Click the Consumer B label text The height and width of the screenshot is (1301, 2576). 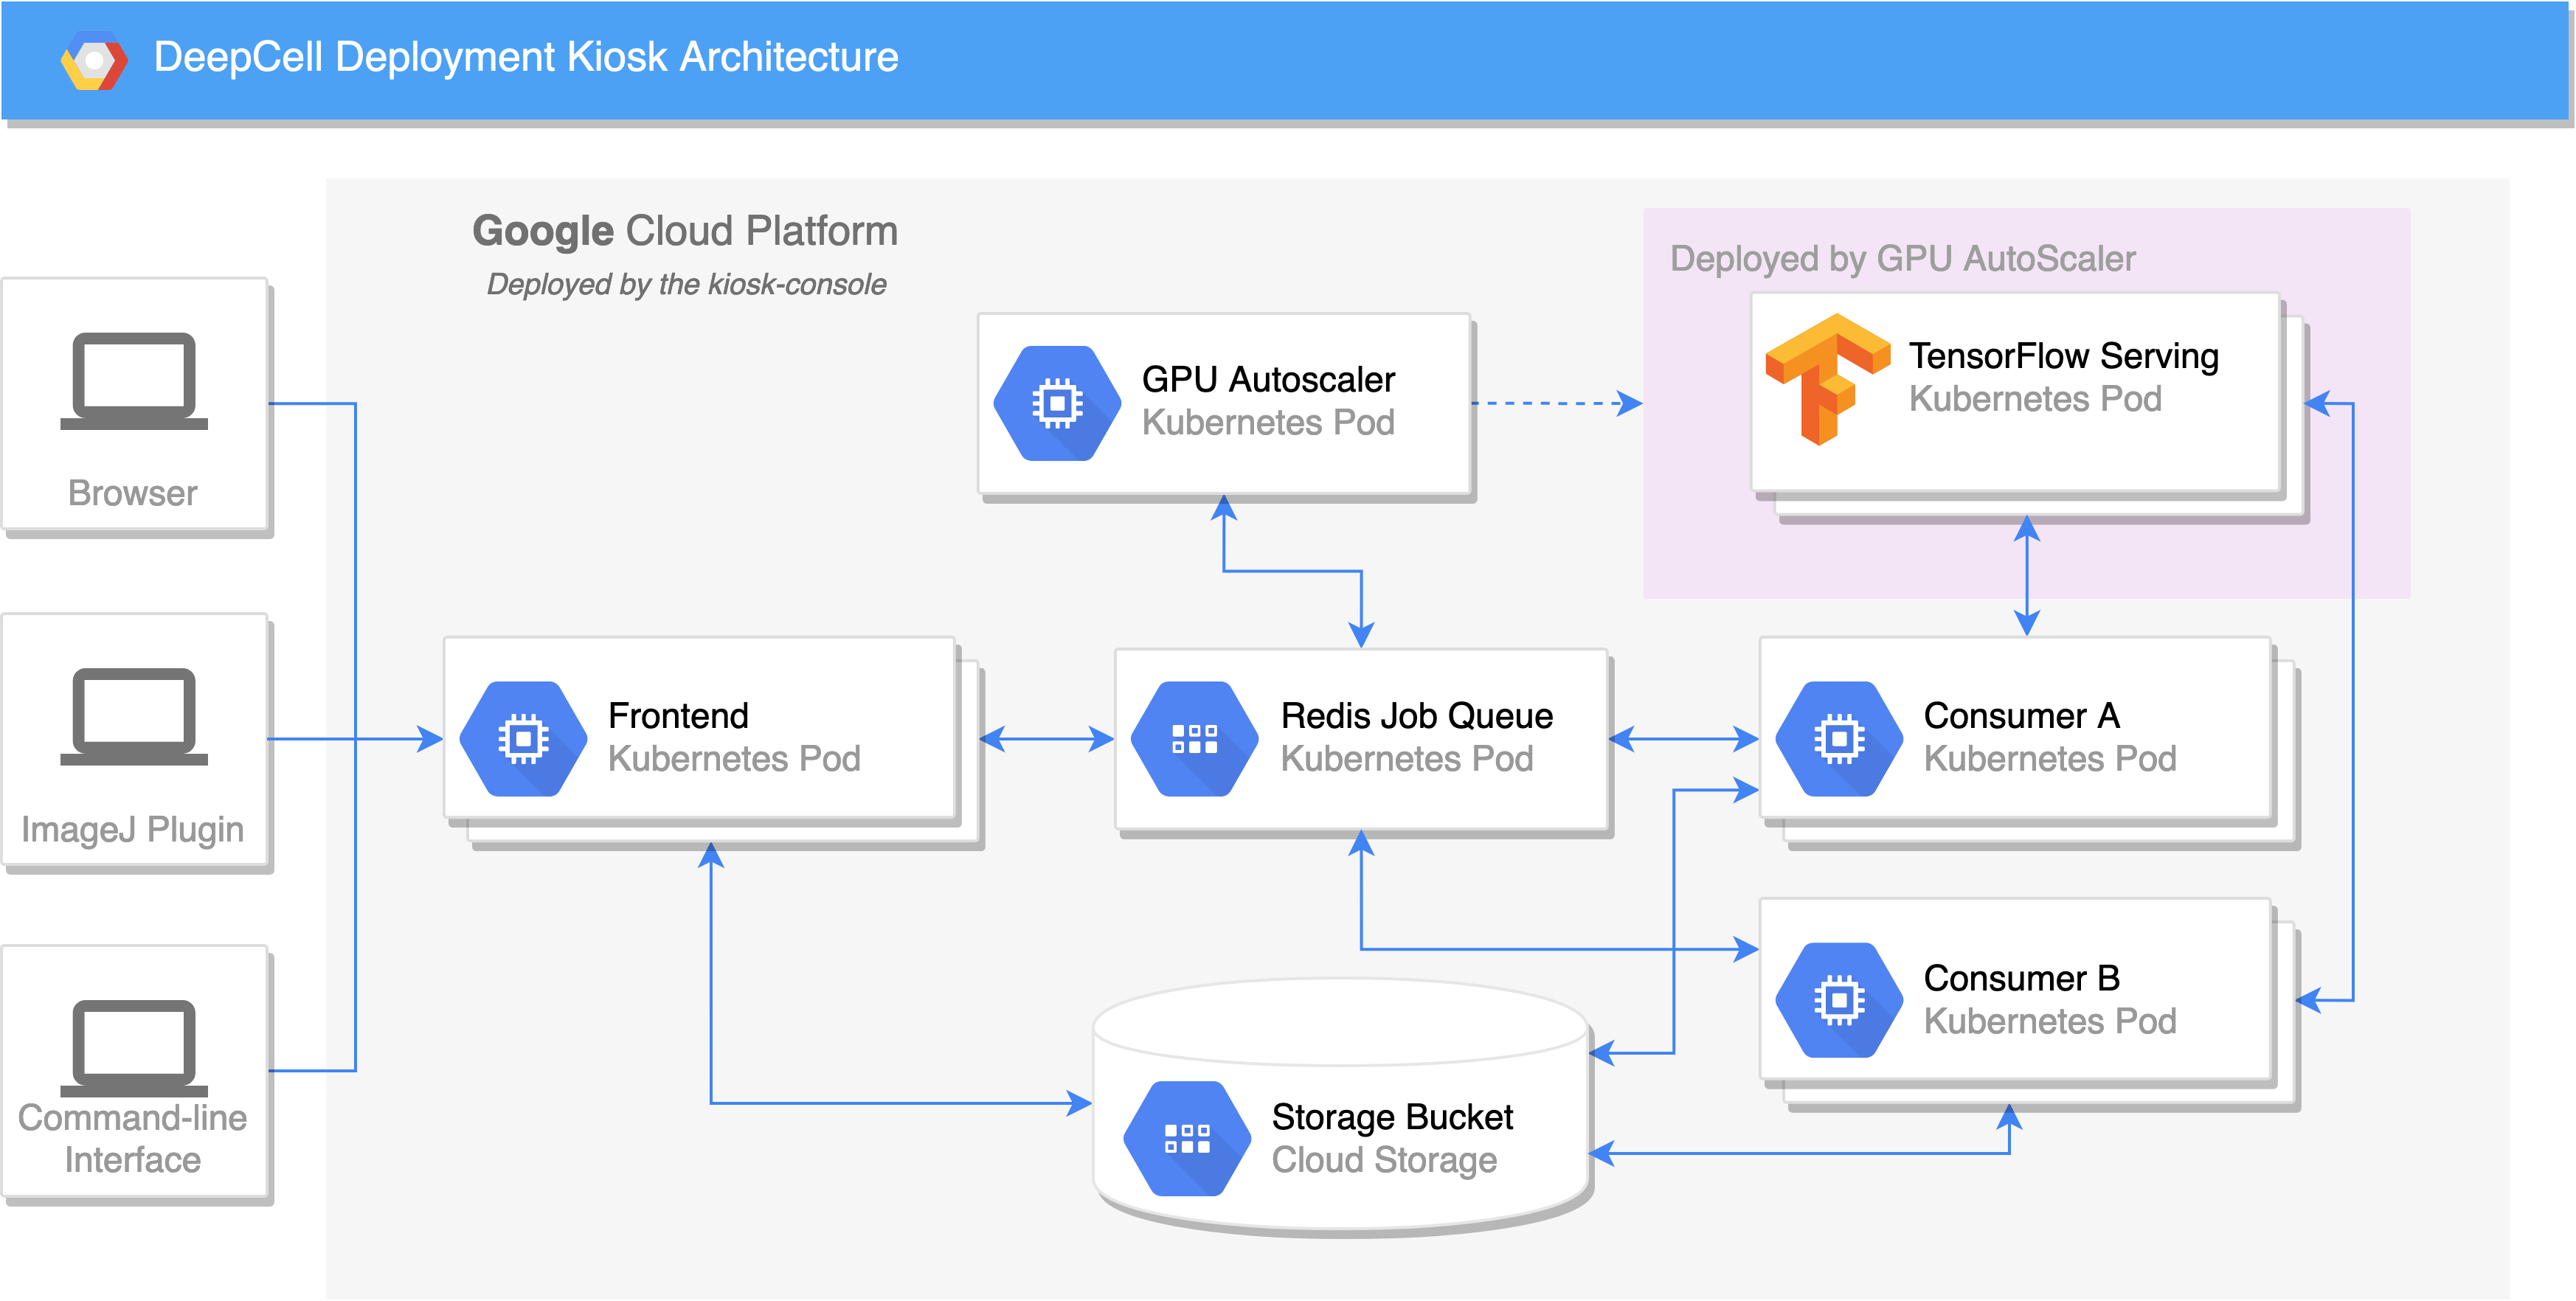2021,978
